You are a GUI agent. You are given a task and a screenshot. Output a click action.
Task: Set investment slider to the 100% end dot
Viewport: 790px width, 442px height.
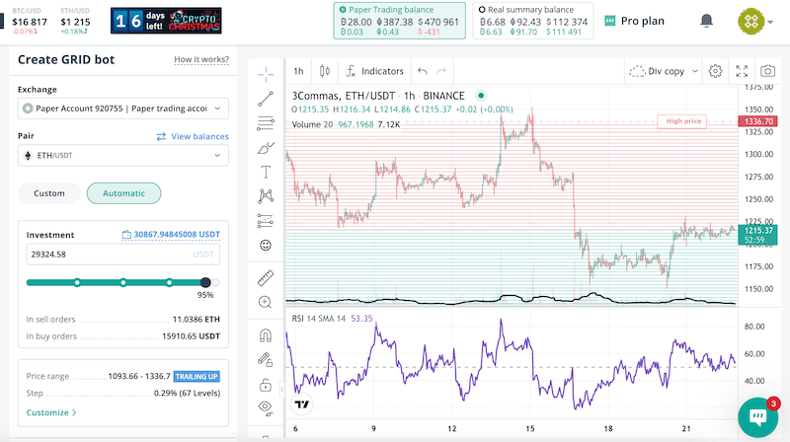pyautogui.click(x=216, y=282)
